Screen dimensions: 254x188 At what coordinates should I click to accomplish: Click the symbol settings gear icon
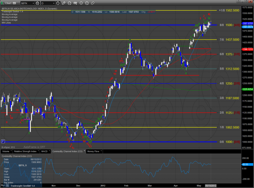(x=37, y=3)
